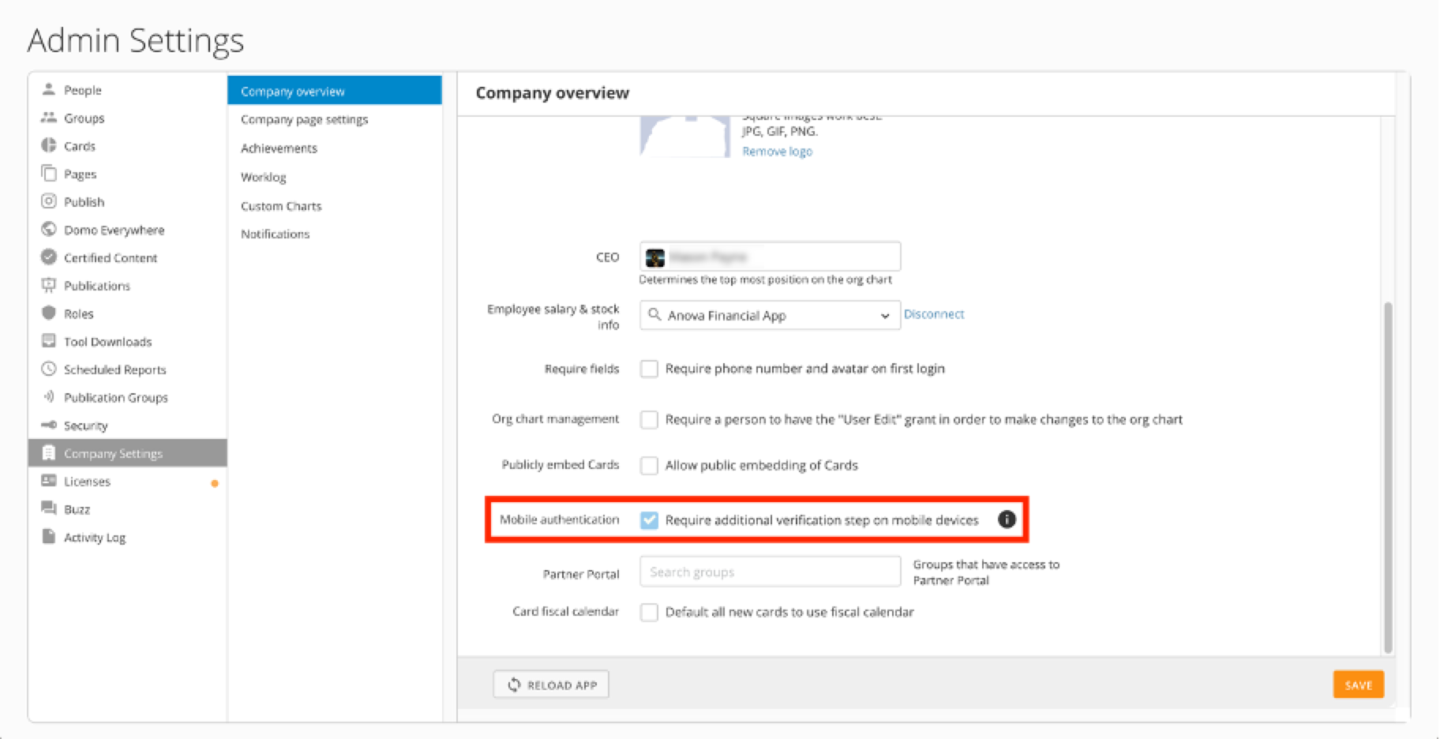
Task: Click the orange SAVE button
Action: point(1358,685)
